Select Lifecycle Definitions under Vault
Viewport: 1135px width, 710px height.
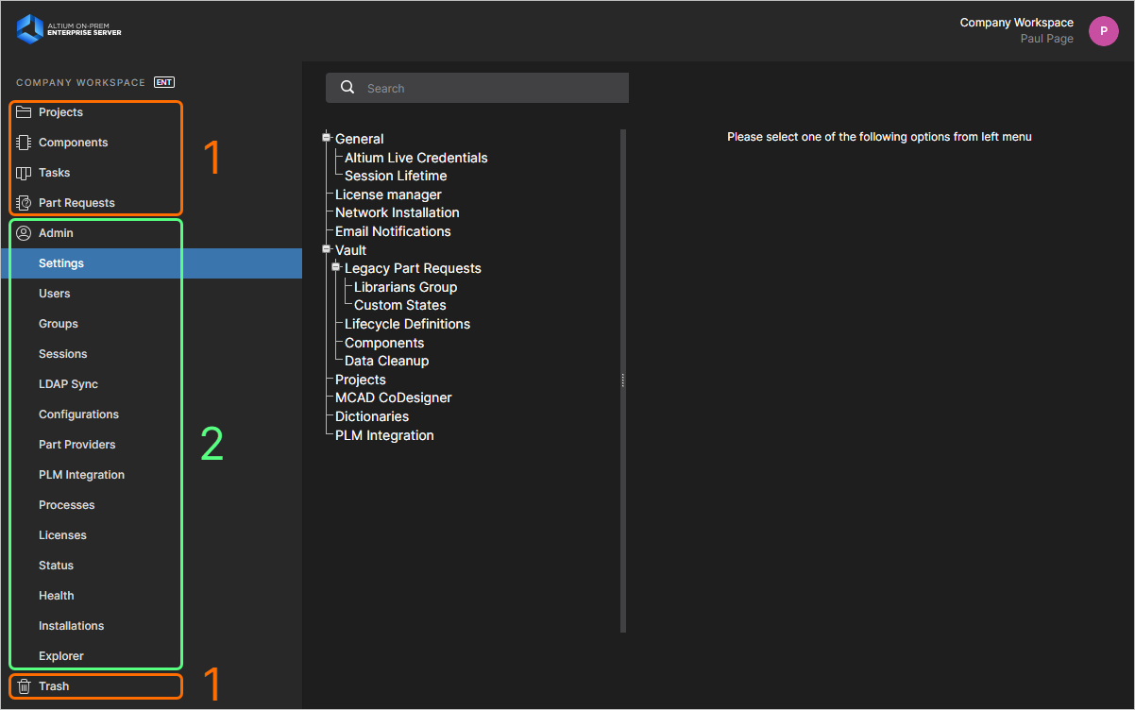(407, 324)
